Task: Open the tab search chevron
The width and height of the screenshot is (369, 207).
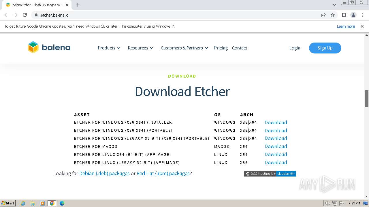Action: click(x=335, y=5)
